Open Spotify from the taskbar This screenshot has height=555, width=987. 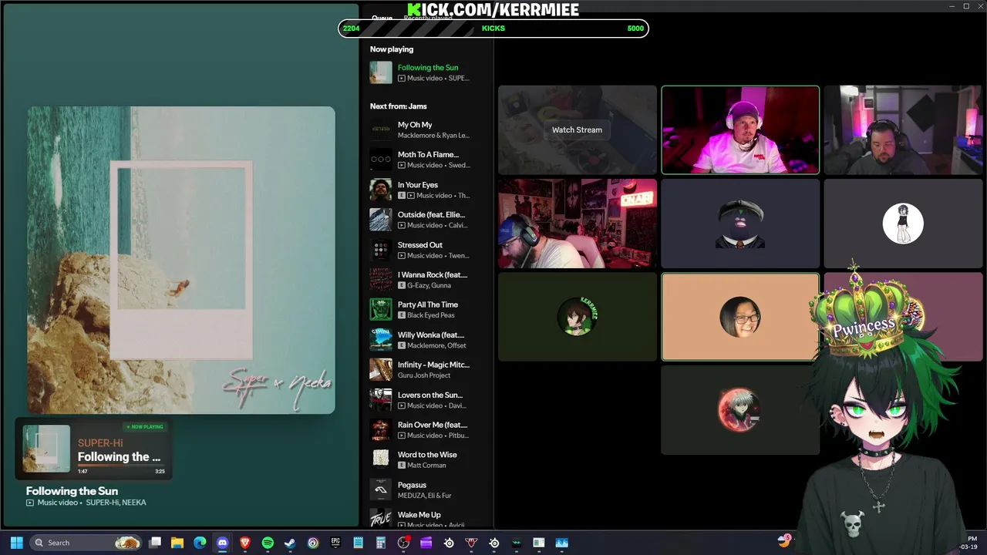coord(268,543)
